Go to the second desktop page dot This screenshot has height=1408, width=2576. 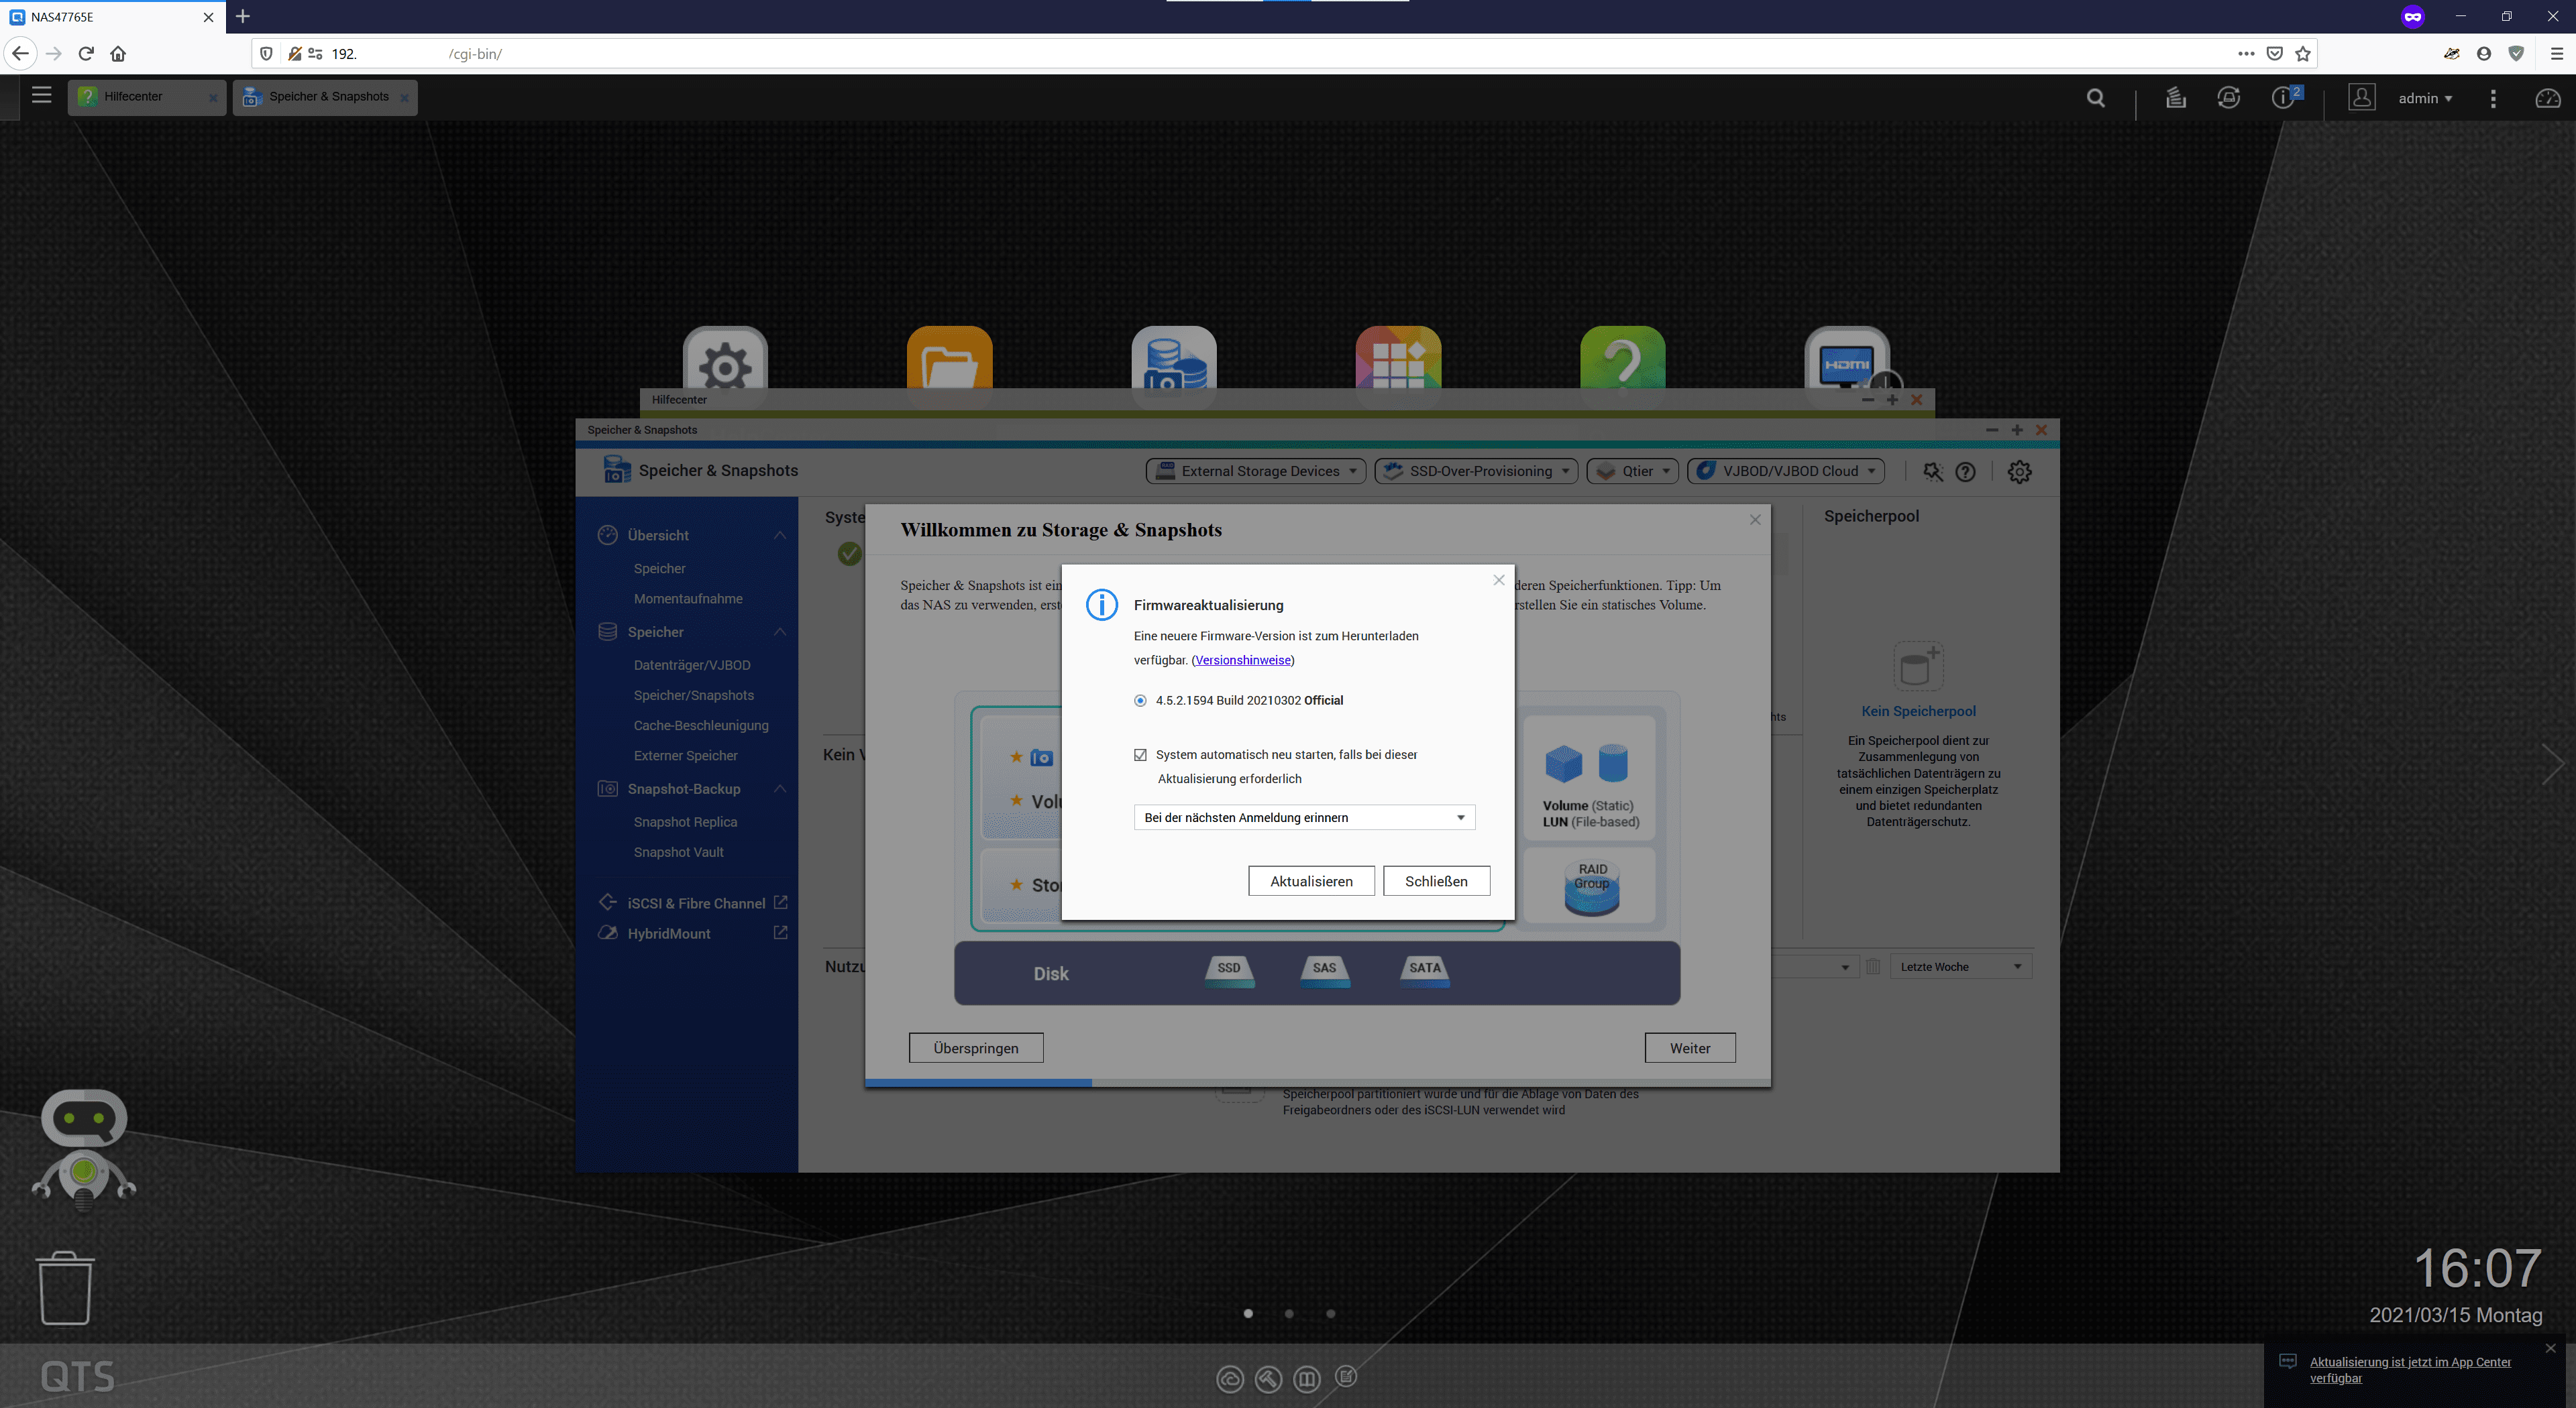pyautogui.click(x=1289, y=1313)
